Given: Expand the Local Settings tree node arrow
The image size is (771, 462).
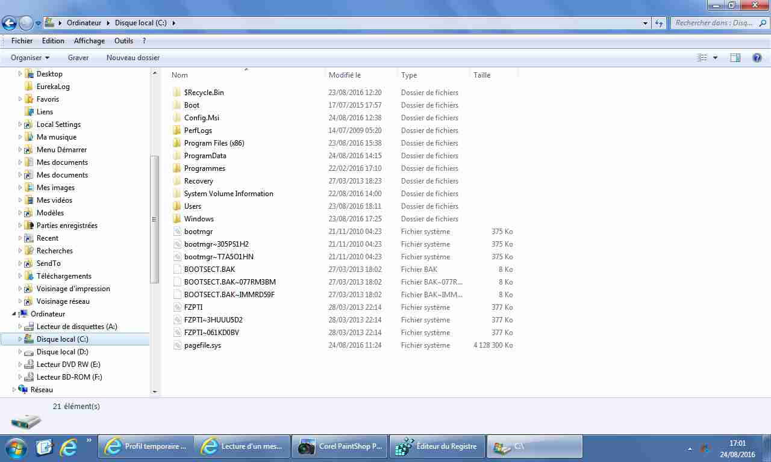Looking at the screenshot, I should pos(20,124).
